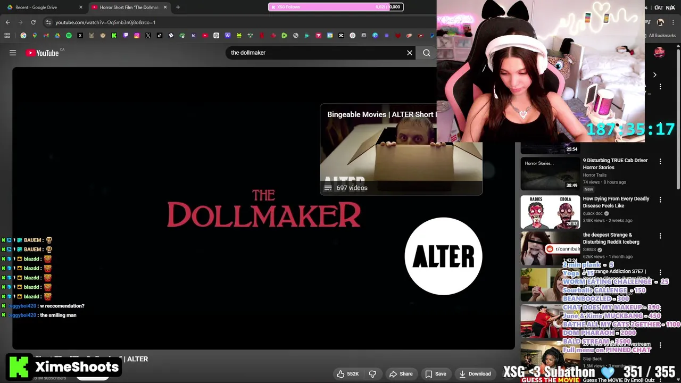681x383 pixels.
Task: Open options for How Dying From Every Deadly Disease
Action: (660, 199)
